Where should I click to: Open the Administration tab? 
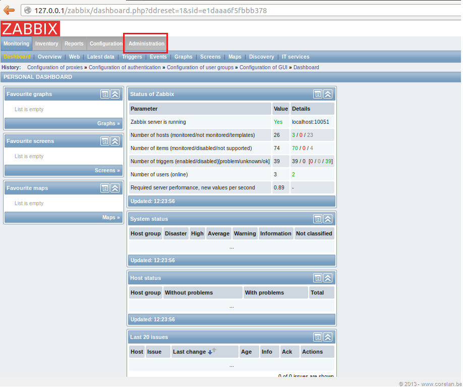(146, 43)
